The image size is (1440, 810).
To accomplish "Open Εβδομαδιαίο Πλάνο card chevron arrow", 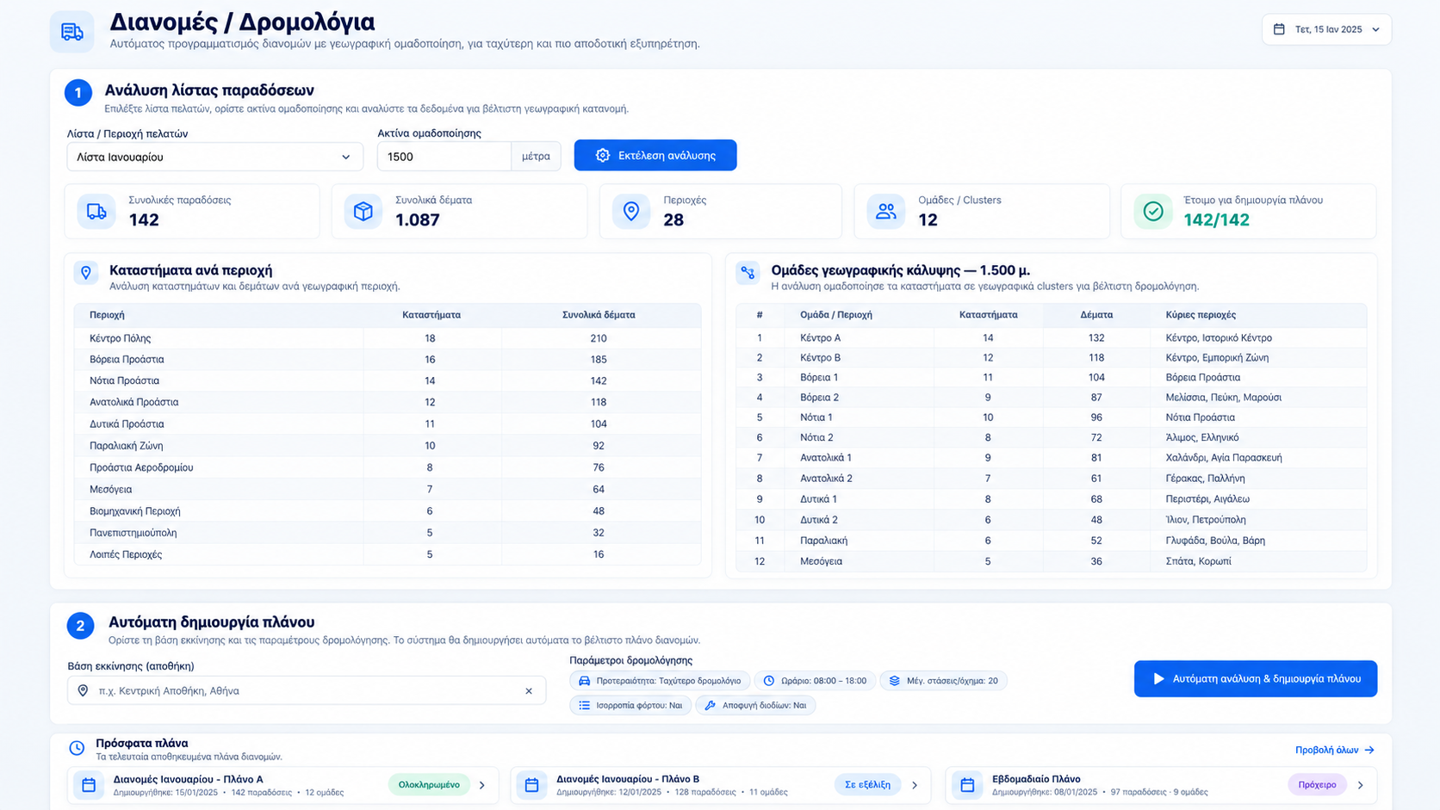I will [1361, 785].
